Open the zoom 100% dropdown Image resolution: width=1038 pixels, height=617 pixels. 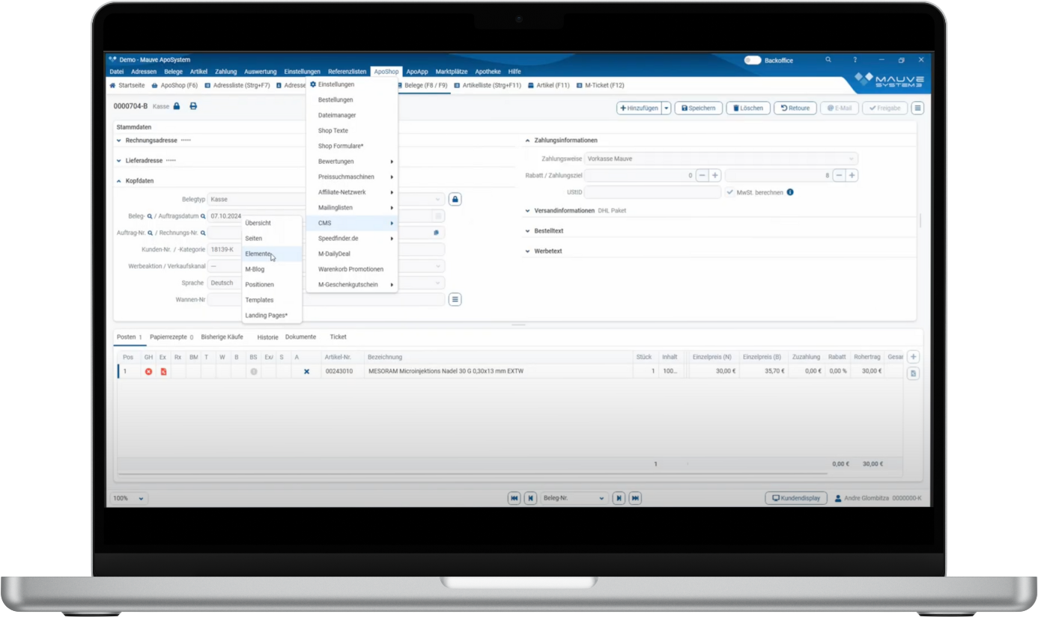pyautogui.click(x=129, y=498)
